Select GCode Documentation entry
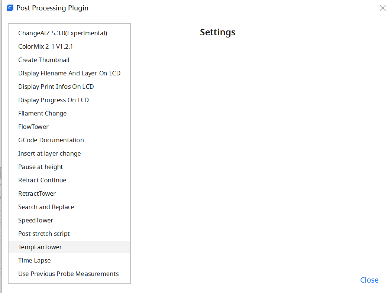This screenshot has width=391, height=293. [70, 140]
